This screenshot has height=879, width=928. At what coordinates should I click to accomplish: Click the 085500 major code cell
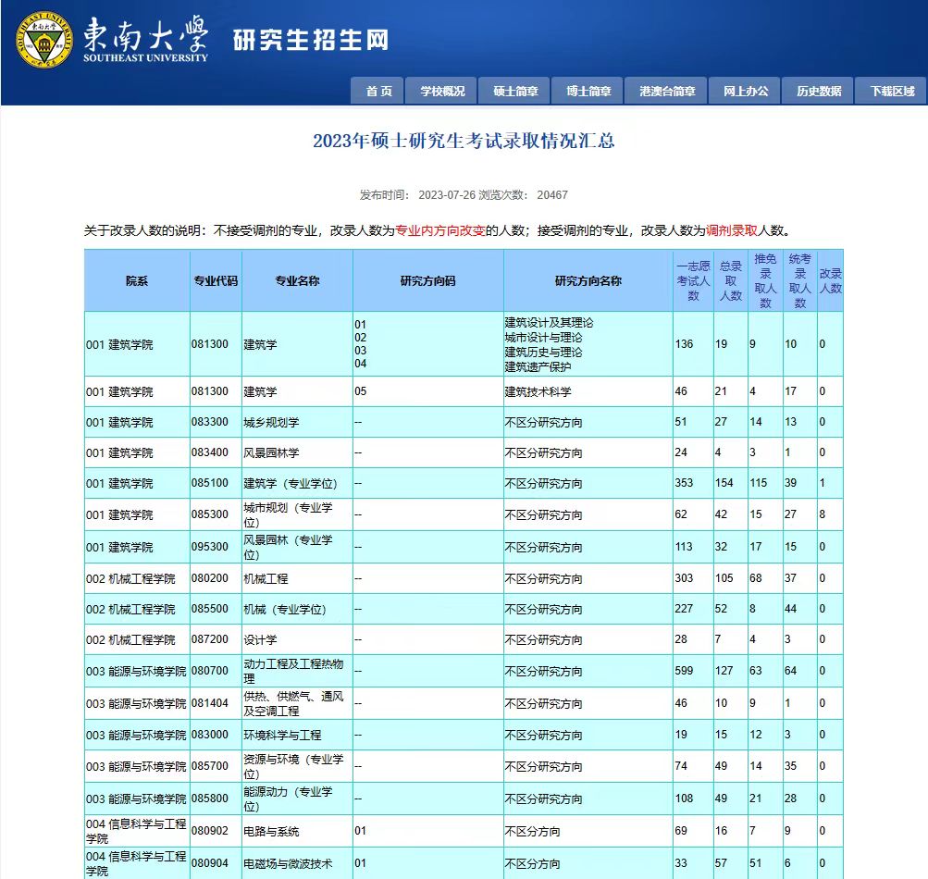click(210, 610)
